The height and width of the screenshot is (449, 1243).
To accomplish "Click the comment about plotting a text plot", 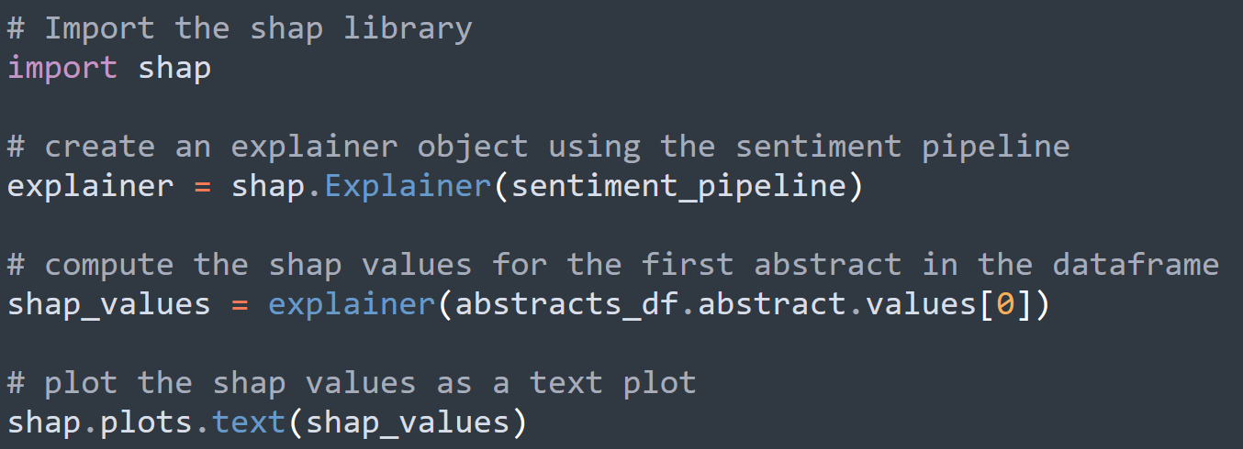I will [x=352, y=384].
